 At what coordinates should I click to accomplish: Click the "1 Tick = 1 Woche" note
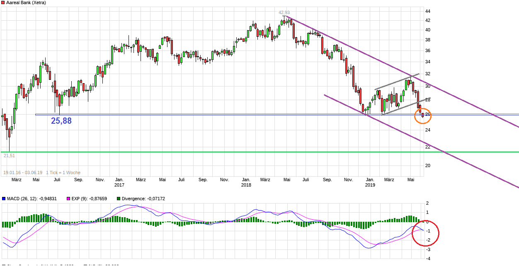[63, 173]
